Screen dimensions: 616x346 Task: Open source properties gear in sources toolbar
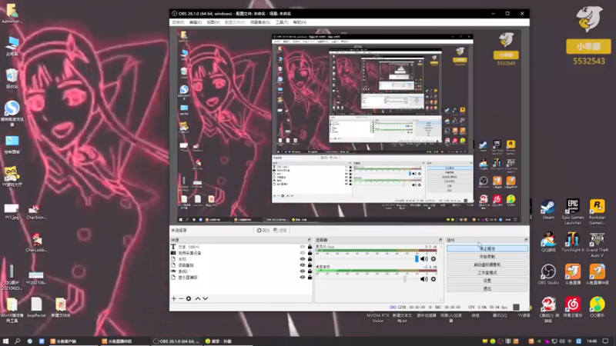tap(189, 298)
